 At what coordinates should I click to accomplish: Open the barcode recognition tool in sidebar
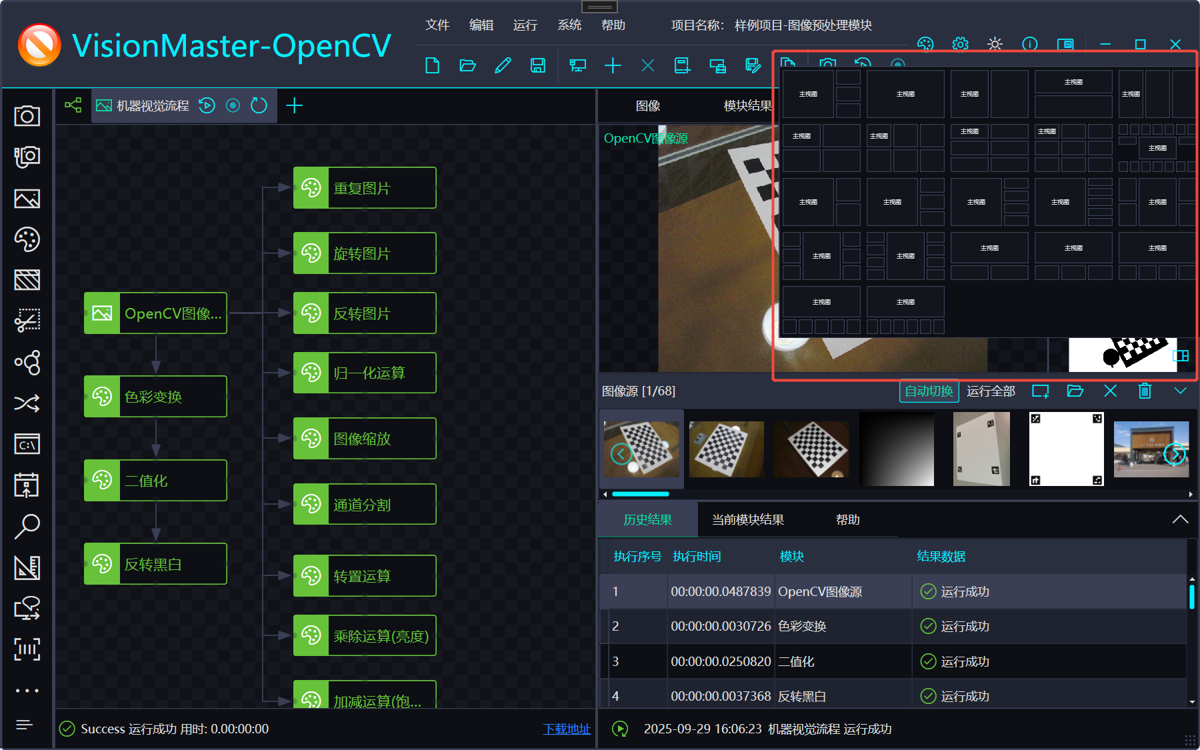pos(27,649)
